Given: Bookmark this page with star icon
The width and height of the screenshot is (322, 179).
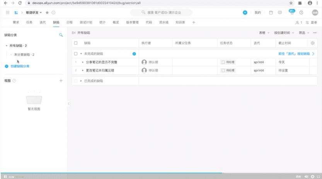Looking at the screenshot, I should [291, 3].
